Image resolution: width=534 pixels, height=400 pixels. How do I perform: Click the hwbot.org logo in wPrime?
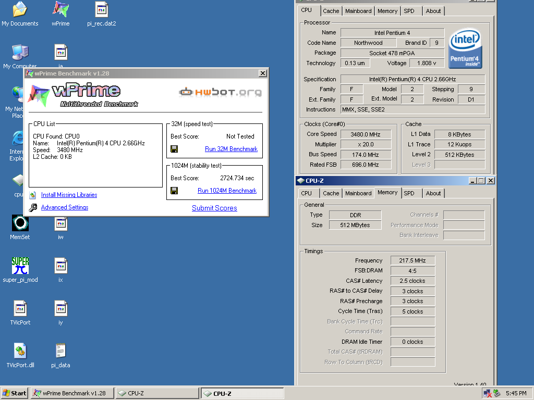coord(221,92)
